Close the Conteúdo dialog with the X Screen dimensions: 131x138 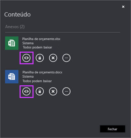(x=123, y=7)
